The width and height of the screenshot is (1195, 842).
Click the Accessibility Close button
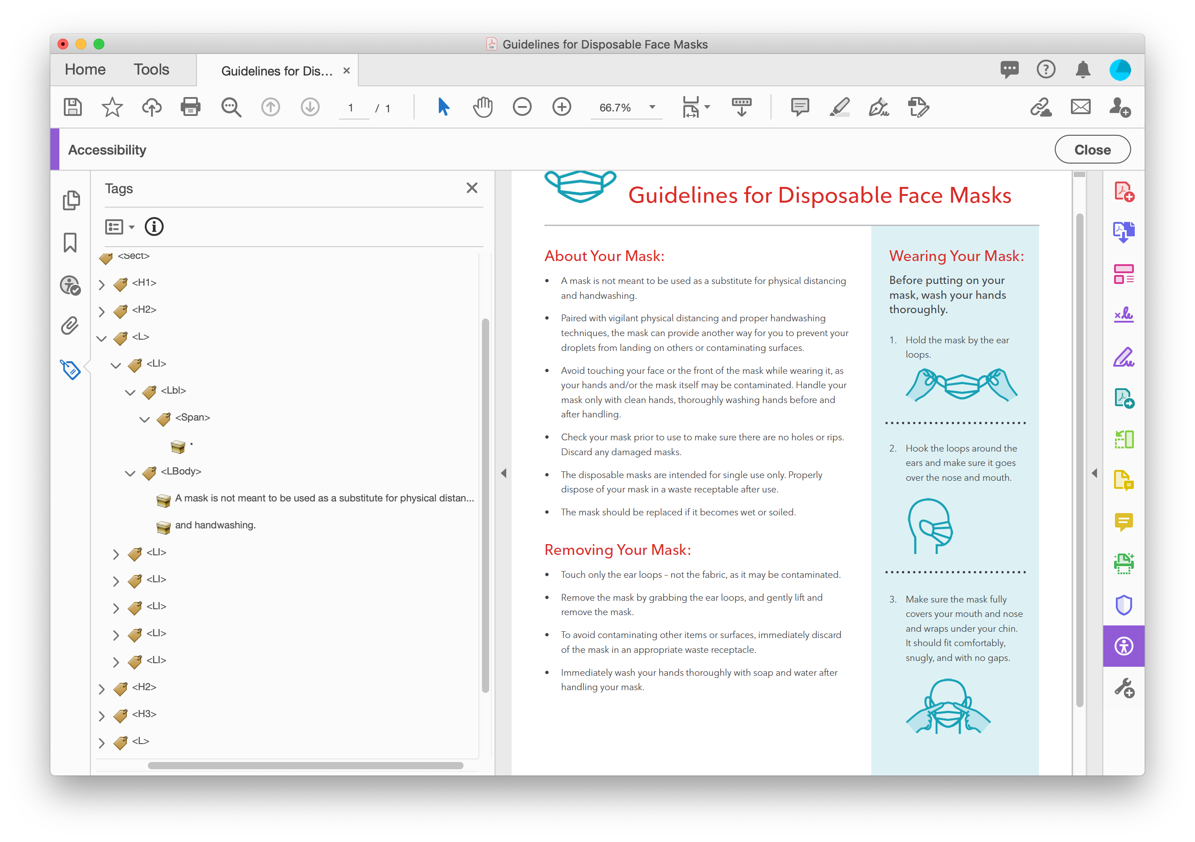[1092, 150]
